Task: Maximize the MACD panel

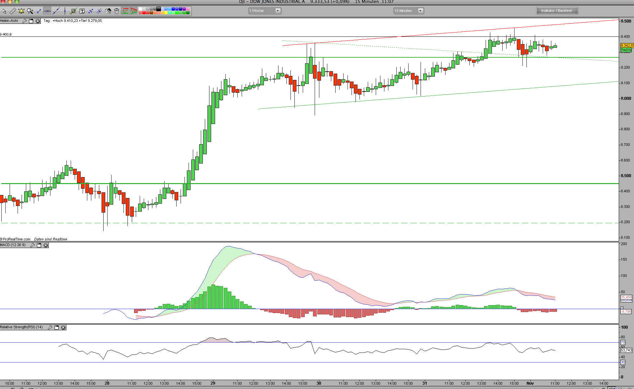Action: coord(39,245)
